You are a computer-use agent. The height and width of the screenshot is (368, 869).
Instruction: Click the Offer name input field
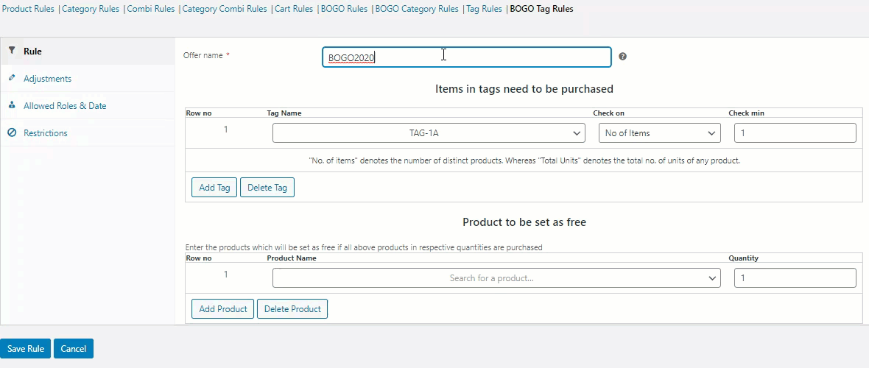[x=467, y=57]
